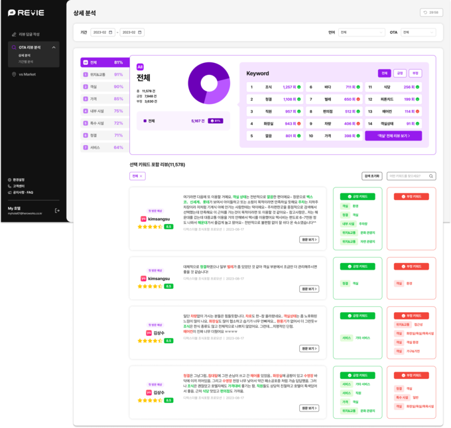Screen dimensions: 451x428
Task: Click the refresh timer icon showing 29:58
Action: pyautogui.click(x=425, y=13)
